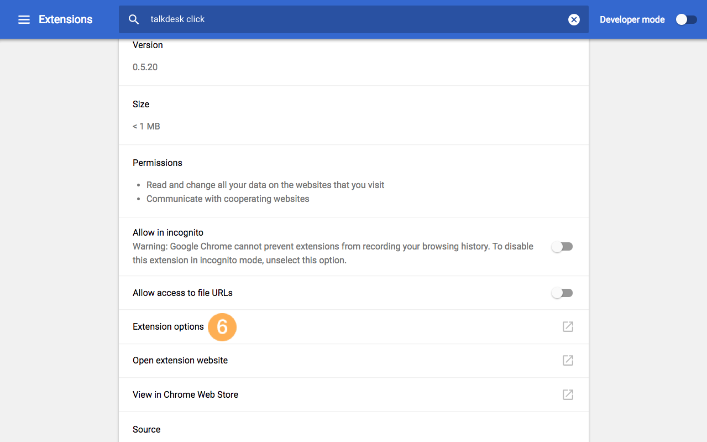Click the Developer mode label

click(x=632, y=19)
